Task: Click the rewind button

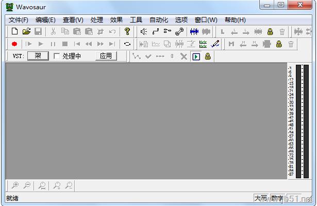Action: coord(89,44)
